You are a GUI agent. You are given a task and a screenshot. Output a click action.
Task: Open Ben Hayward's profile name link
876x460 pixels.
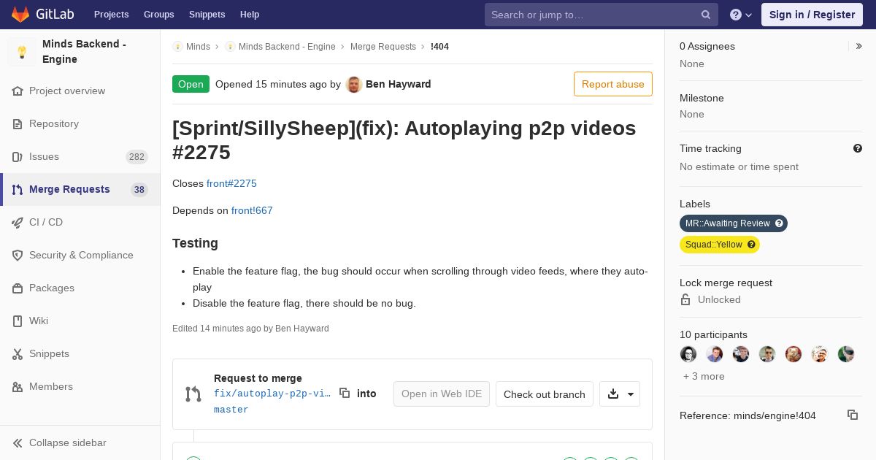coord(399,84)
